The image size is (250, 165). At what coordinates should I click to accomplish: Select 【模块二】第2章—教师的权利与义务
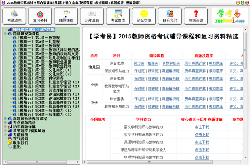(x=48, y=54)
